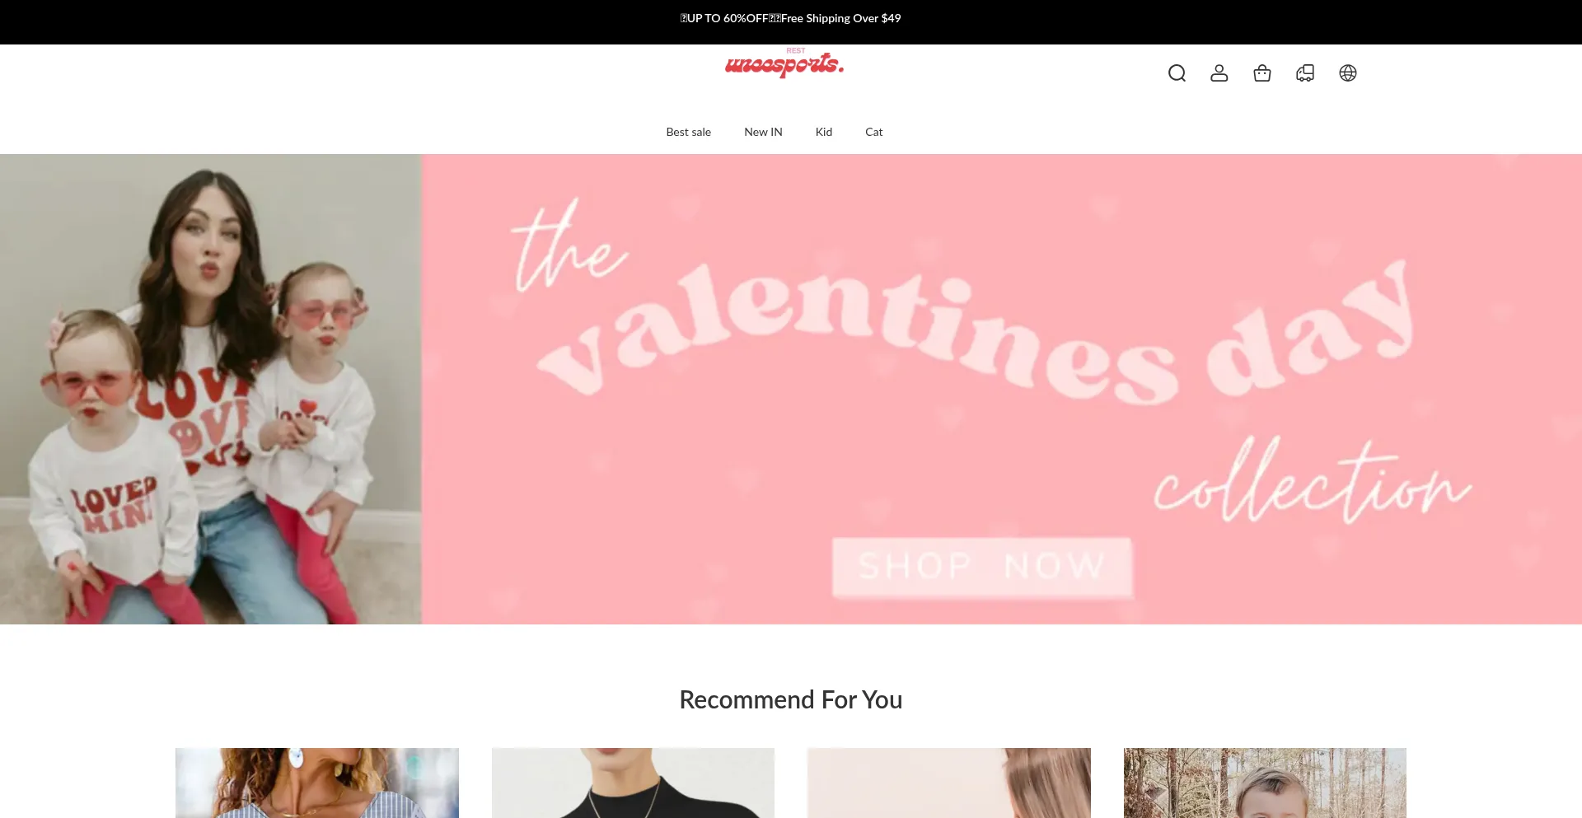Click the collection script text on banner
This screenshot has height=818, width=1582.
click(x=1312, y=481)
